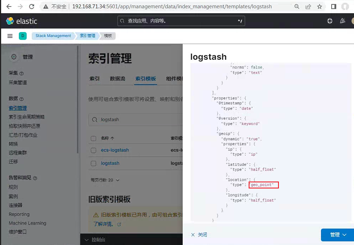Close the logstash flyout with 关闭
Image resolution: width=354 pixels, height=245 pixels.
point(199,235)
